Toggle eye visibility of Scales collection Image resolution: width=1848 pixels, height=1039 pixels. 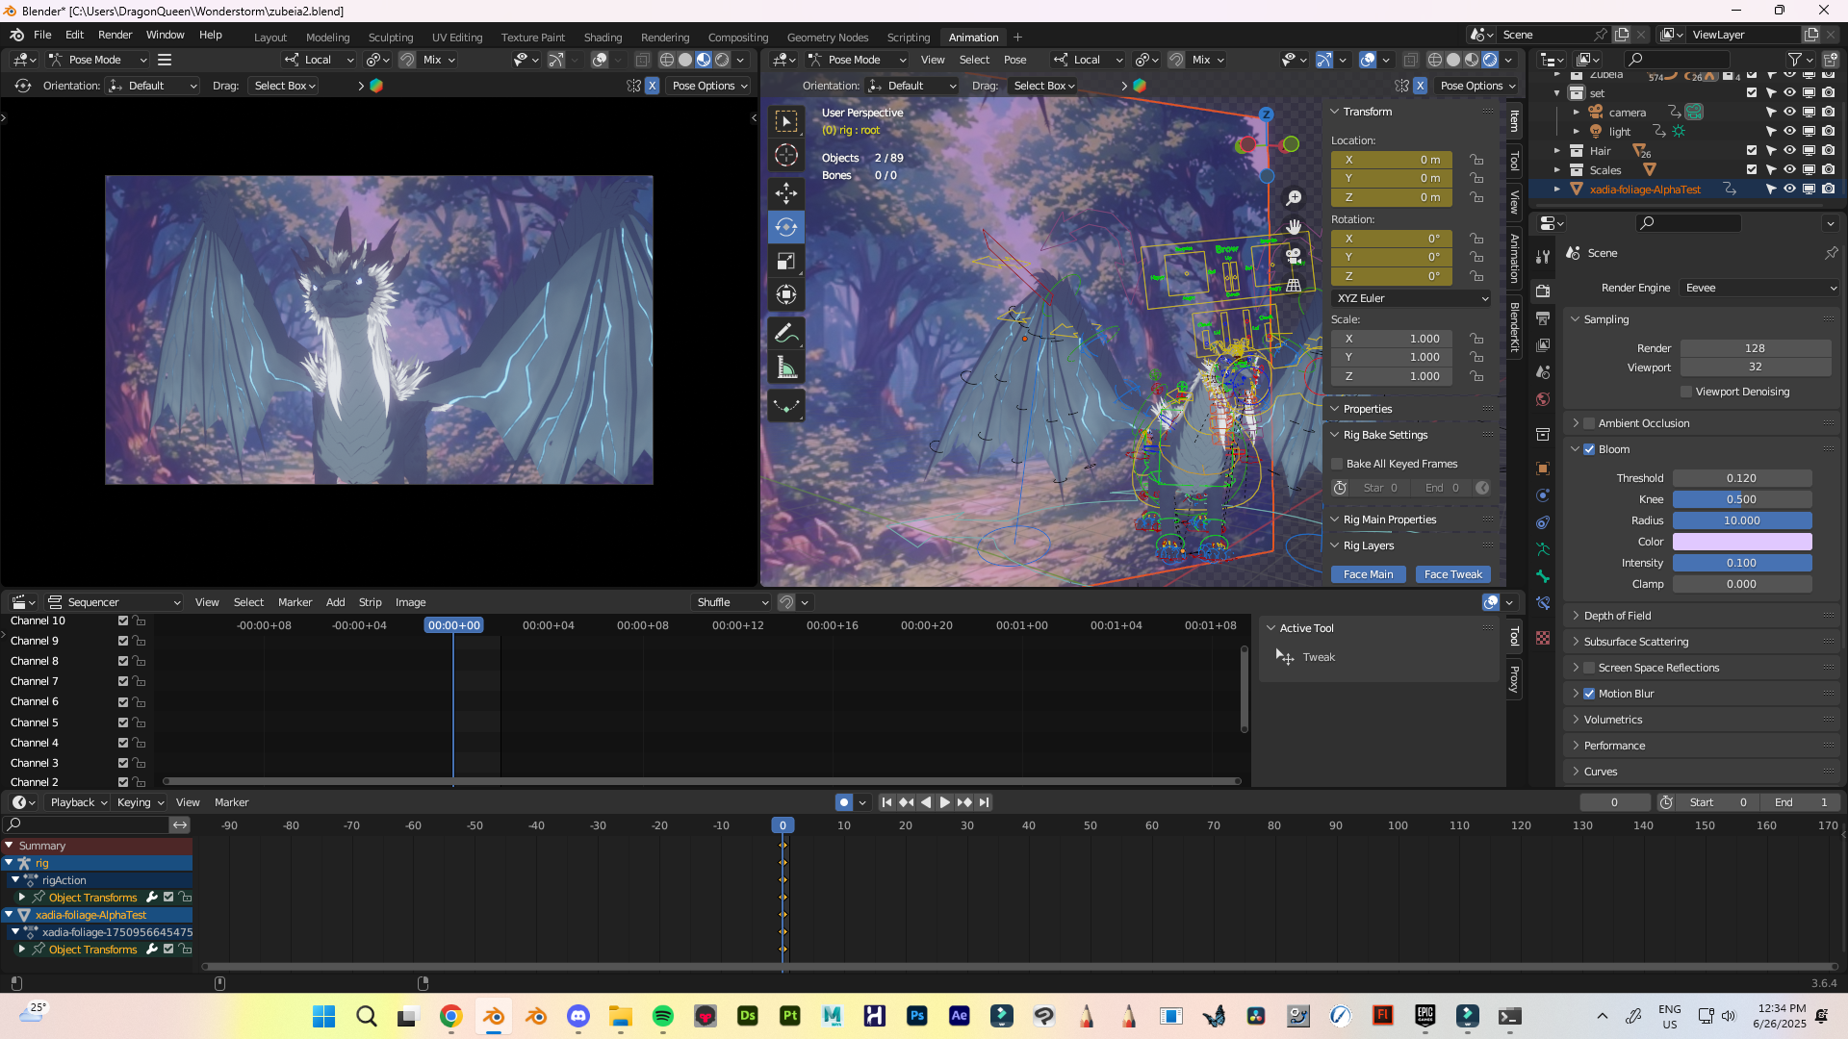(x=1789, y=170)
